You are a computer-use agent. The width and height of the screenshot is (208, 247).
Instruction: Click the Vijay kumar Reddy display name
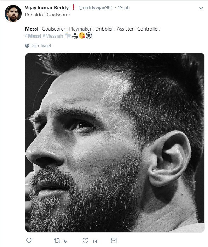point(47,7)
